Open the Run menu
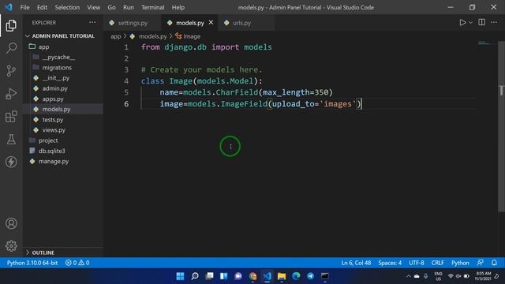The image size is (505, 284). pyautogui.click(x=128, y=7)
